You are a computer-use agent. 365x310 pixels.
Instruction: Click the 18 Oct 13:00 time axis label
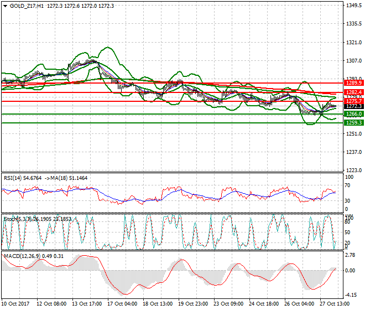158,304
